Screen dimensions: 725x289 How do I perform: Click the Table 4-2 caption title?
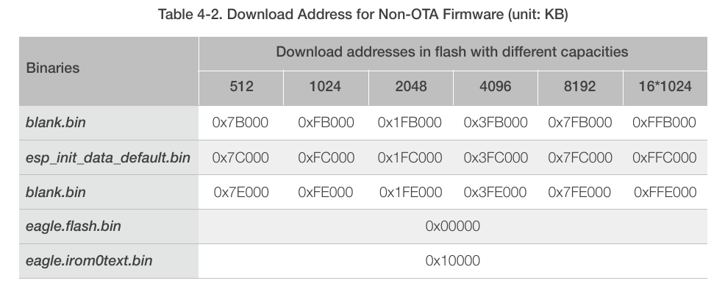click(362, 14)
